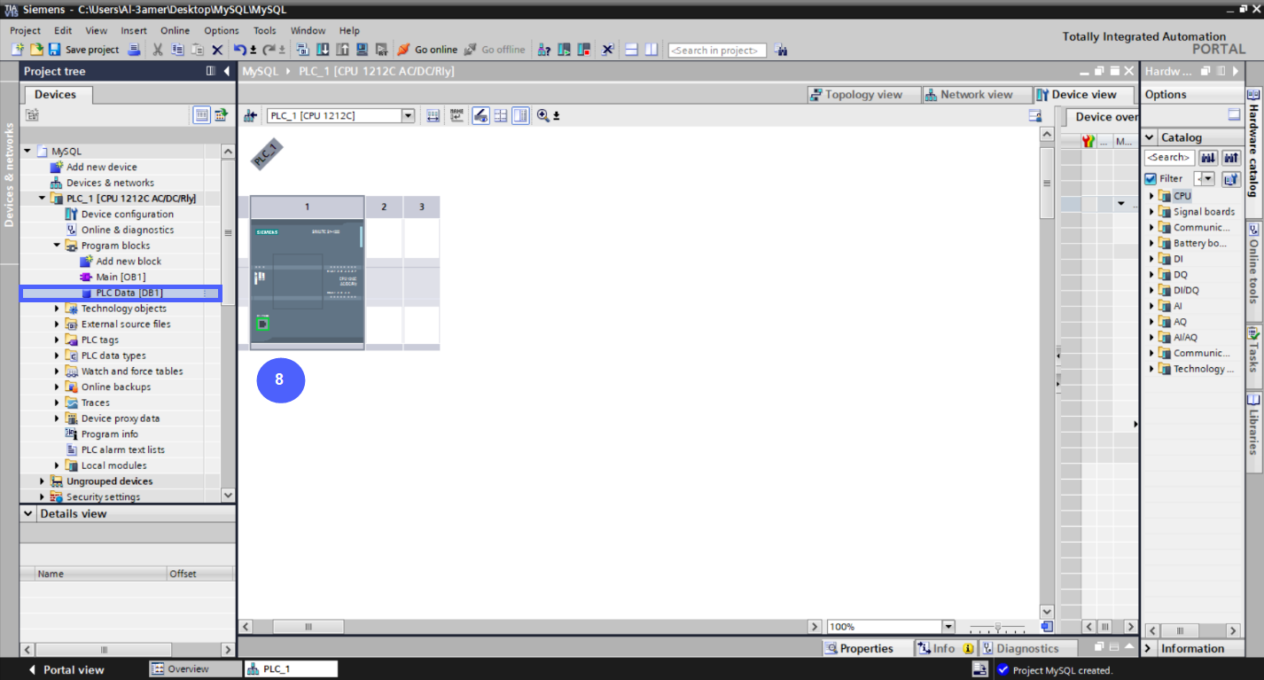Screen dimensions: 1264x680
Task: Open the Info tab at bottom
Action: point(946,648)
